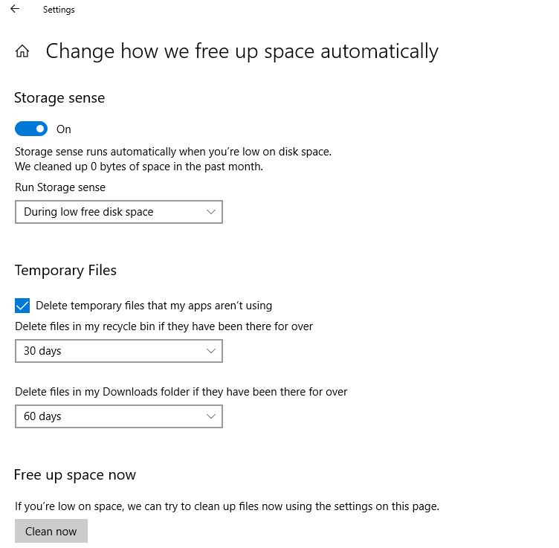Screen dimensions: 559x548
Task: Click the "On" label beside the switch
Action: point(64,129)
